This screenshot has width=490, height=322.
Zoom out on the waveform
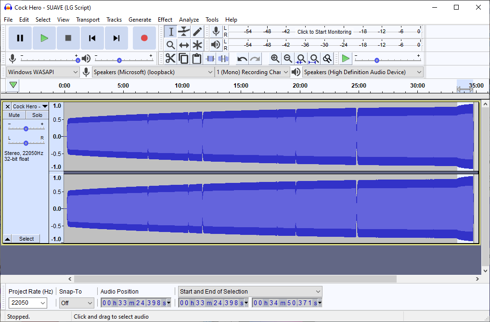[288, 58]
